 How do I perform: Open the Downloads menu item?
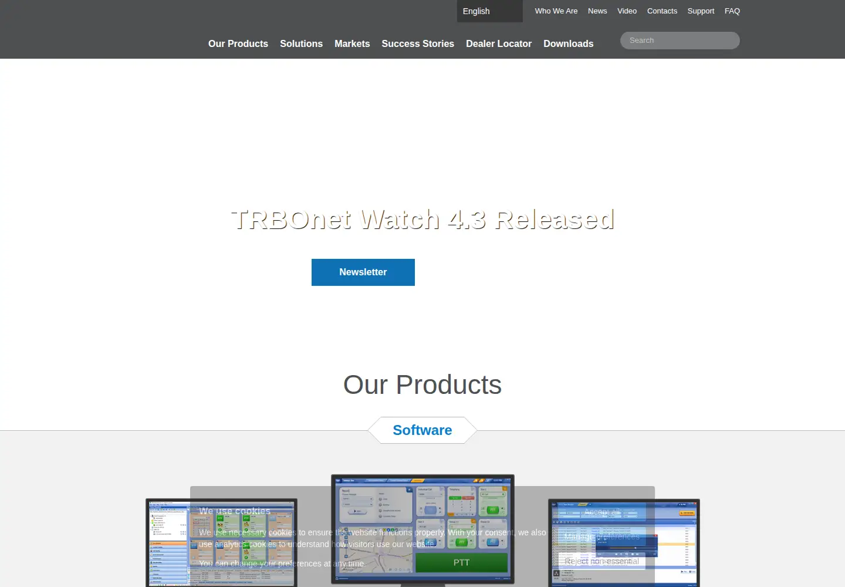pos(568,43)
